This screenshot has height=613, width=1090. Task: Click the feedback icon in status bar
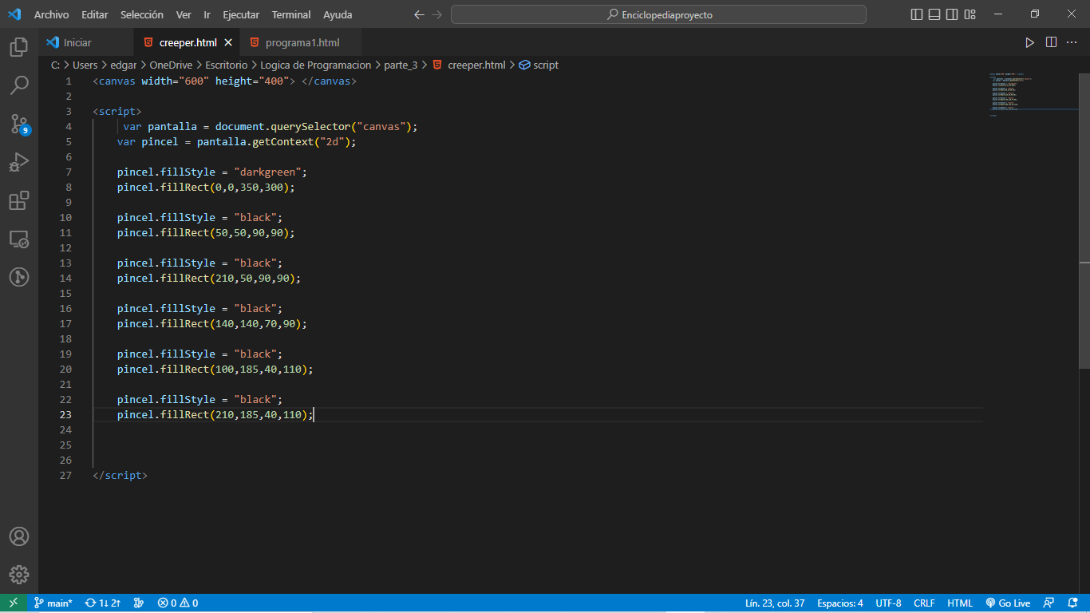[x=1049, y=603]
